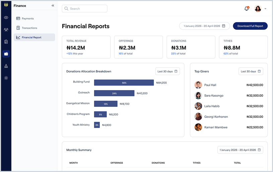Click the Youth Ministry 3% bar

click(97, 125)
